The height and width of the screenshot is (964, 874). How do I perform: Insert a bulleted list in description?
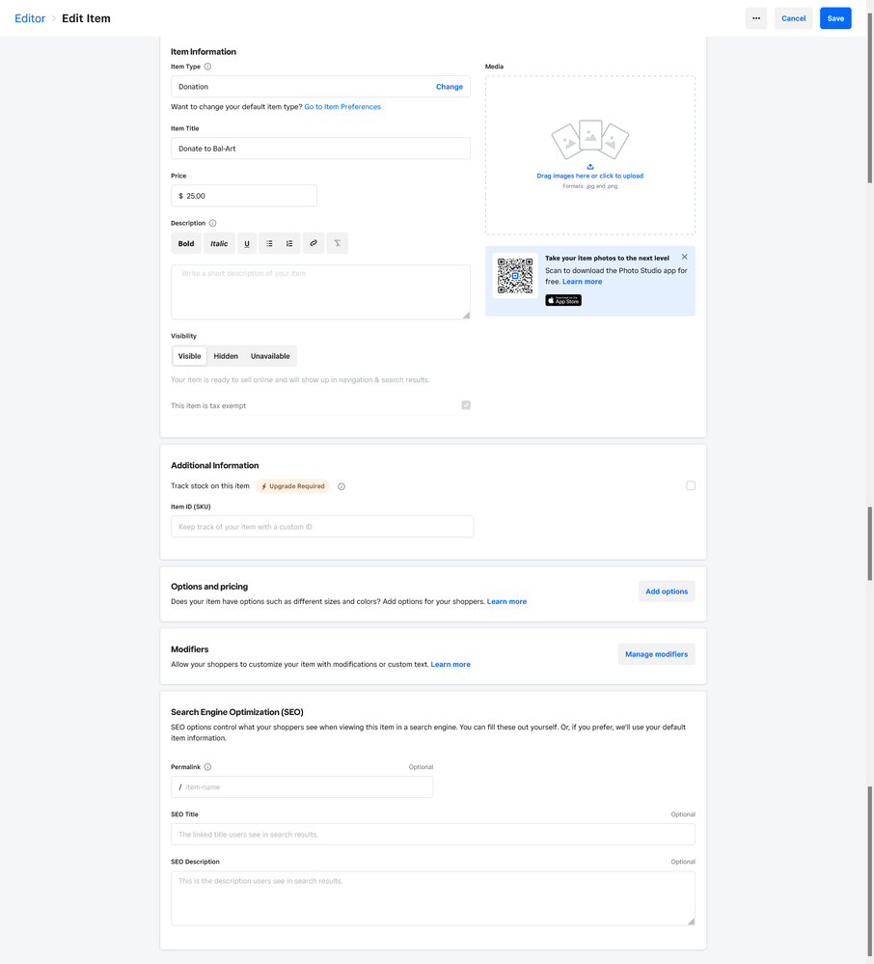point(269,244)
